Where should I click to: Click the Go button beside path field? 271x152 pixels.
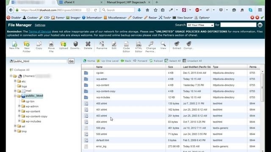coord(71,61)
